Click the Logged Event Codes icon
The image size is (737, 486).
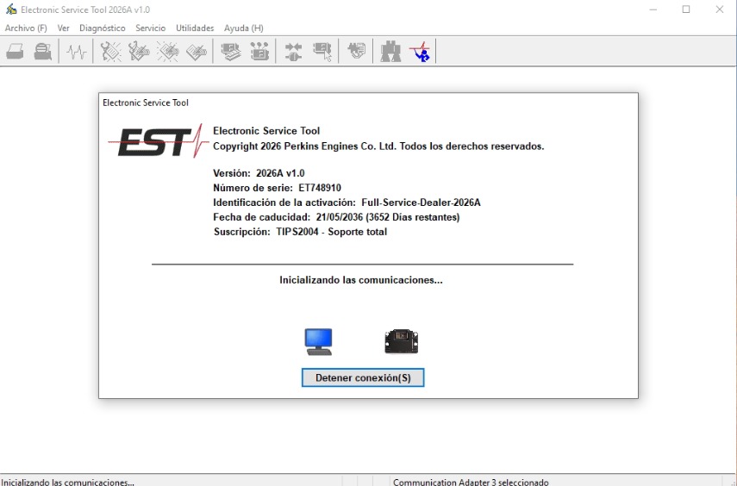point(197,51)
